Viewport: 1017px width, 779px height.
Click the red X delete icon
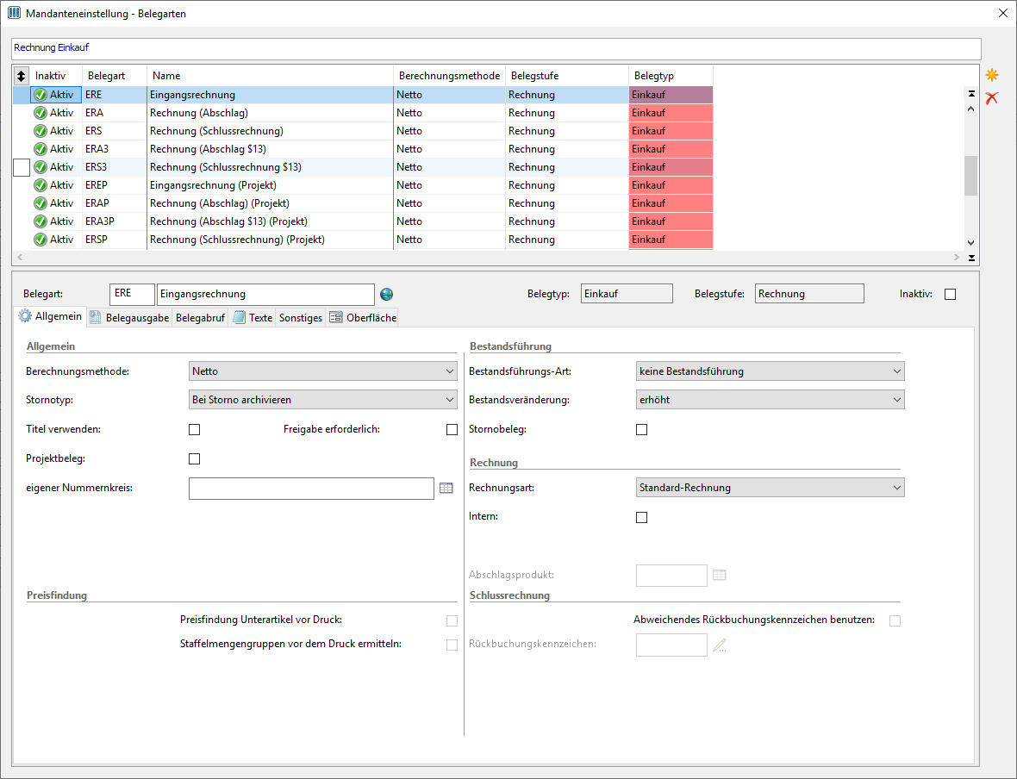(992, 98)
